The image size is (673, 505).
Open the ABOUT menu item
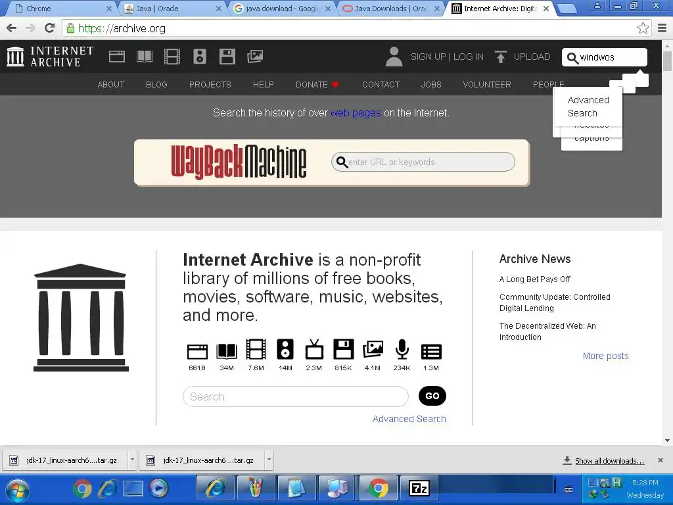pos(110,85)
